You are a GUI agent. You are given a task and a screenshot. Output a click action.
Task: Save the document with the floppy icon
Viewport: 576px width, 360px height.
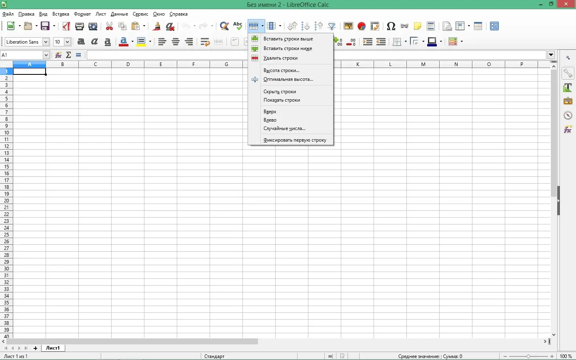(x=46, y=26)
